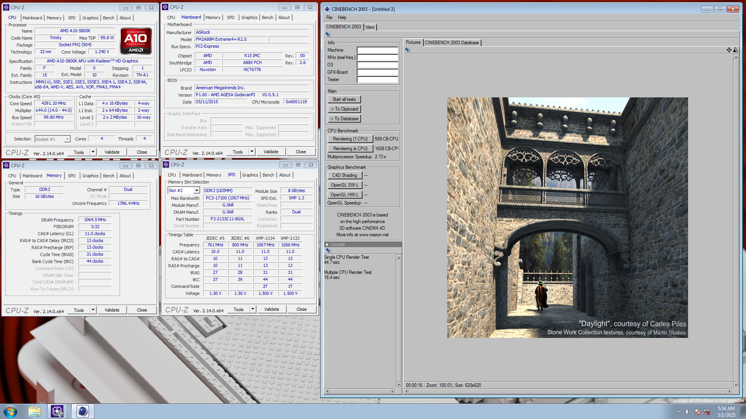Click the AMD A10 processor logo in CPU-Z
This screenshot has width=746, height=419.
tap(136, 41)
